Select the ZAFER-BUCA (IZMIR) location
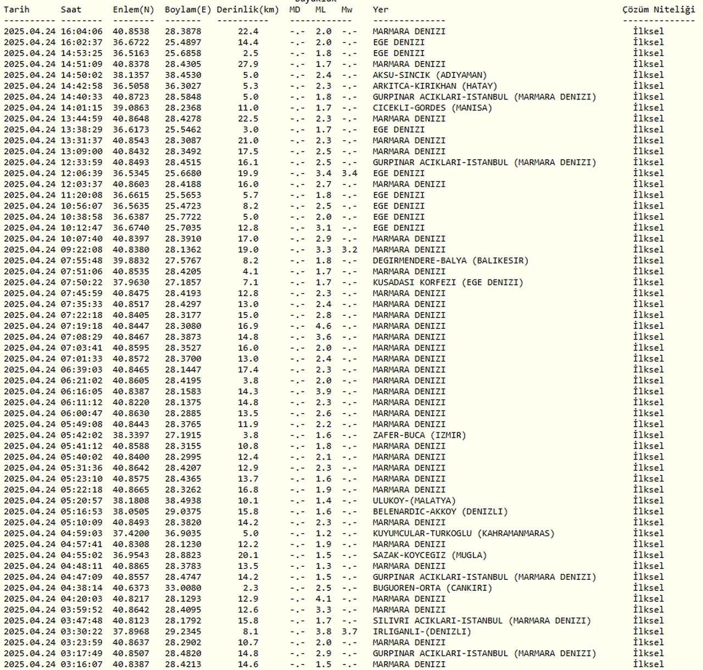This screenshot has width=703, height=670. click(x=419, y=436)
